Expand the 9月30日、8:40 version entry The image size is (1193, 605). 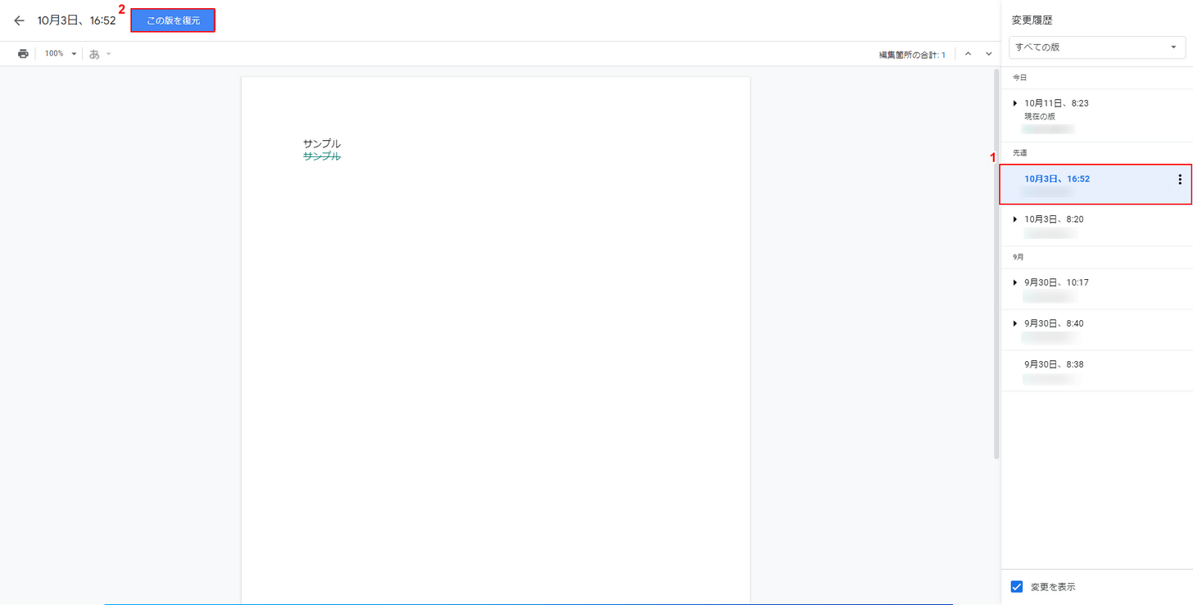(1015, 323)
